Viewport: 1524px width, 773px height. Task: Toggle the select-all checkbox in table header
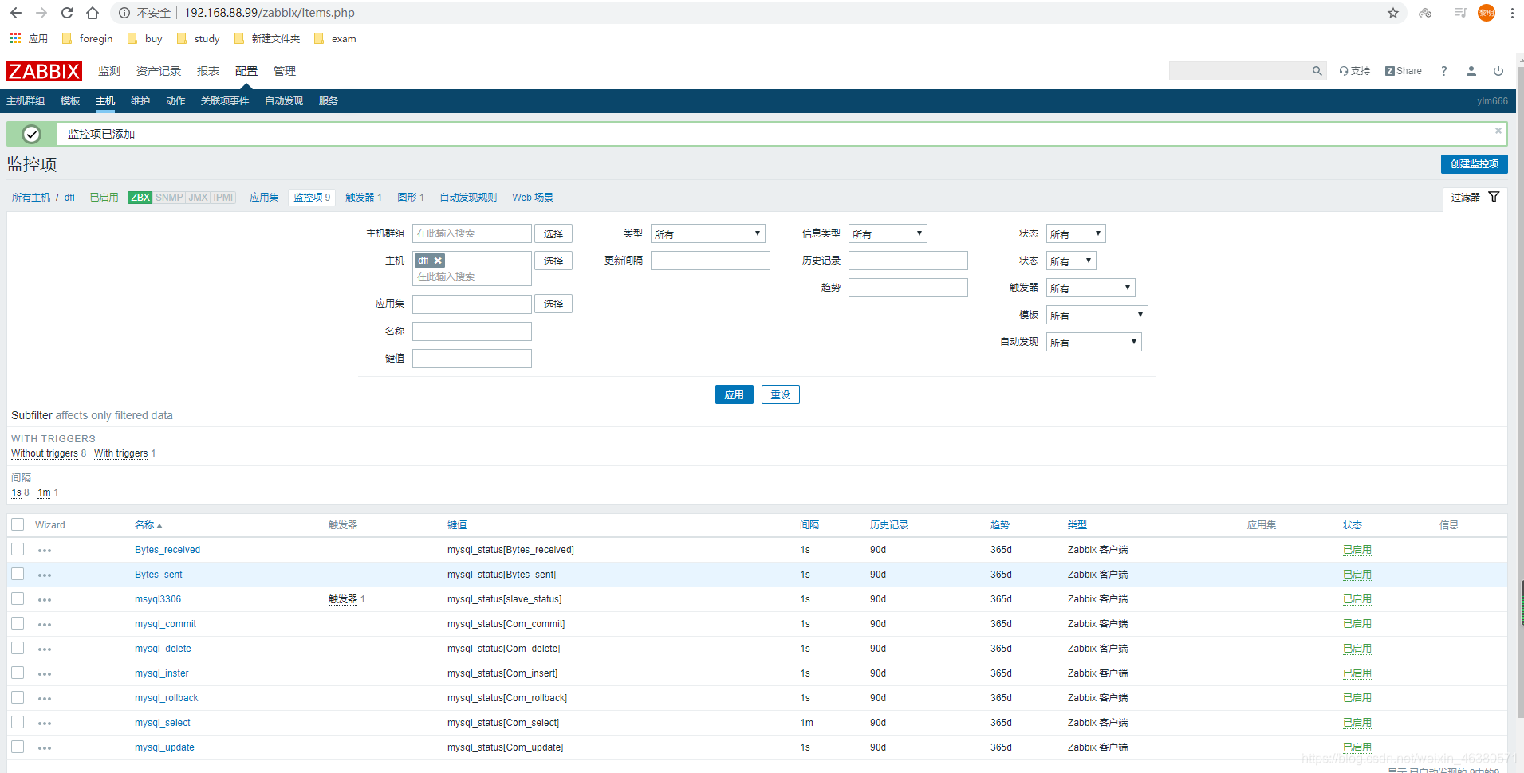(x=18, y=524)
